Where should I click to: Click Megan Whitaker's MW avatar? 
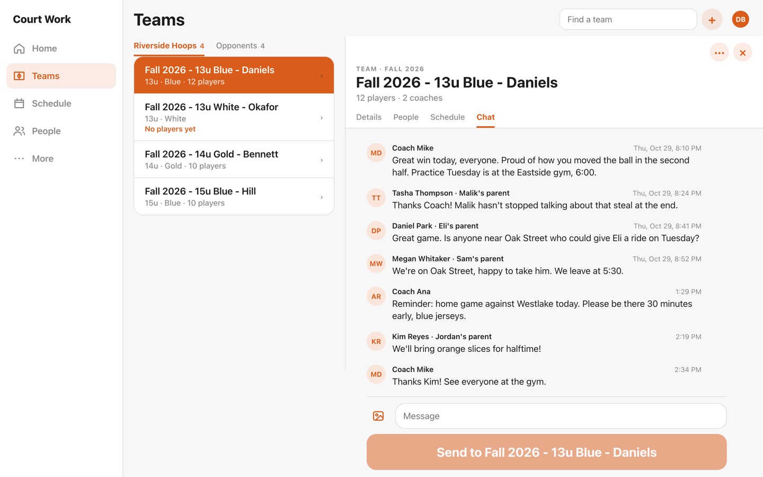376,264
